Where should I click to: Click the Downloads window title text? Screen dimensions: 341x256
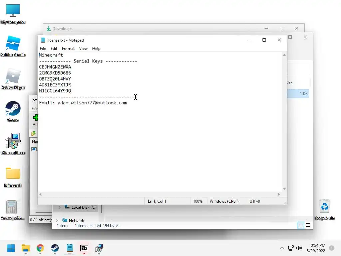(62, 29)
